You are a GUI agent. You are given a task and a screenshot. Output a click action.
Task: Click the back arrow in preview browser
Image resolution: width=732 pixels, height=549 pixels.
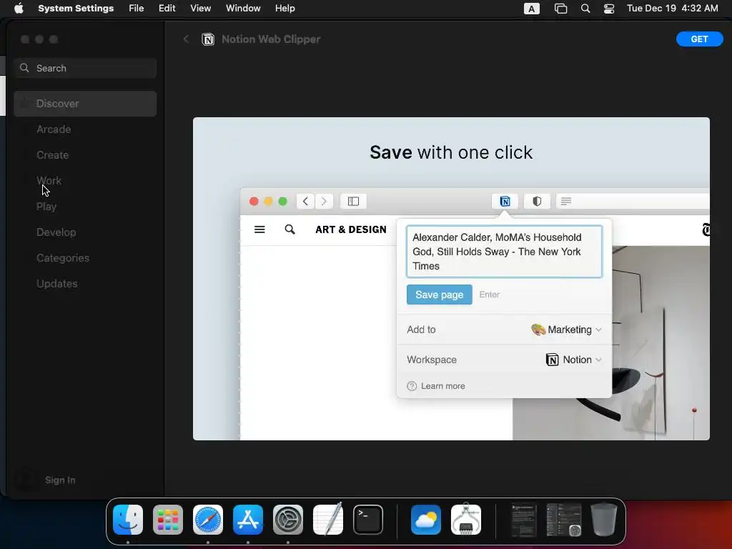coord(305,201)
